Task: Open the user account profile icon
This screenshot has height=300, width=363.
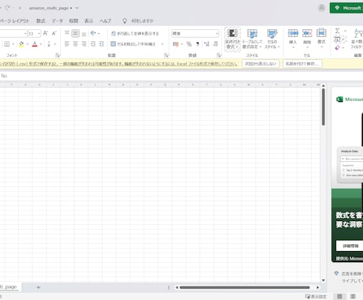Action: pyautogui.click(x=321, y=8)
